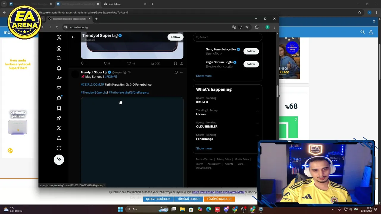Switch to Yeni Sekme tab in background browser
This screenshot has height=214, width=381.
tap(125, 4)
